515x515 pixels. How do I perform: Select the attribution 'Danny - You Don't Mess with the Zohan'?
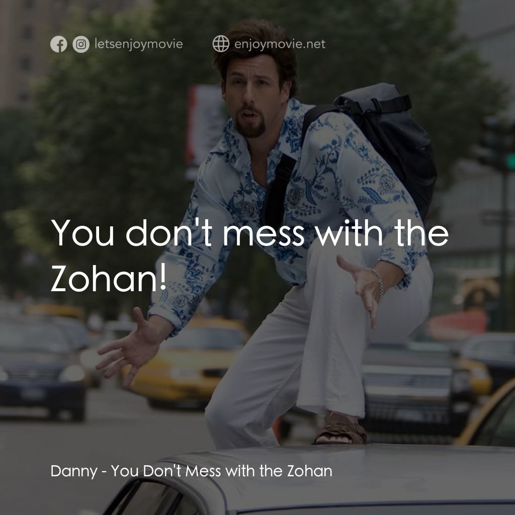(x=191, y=471)
